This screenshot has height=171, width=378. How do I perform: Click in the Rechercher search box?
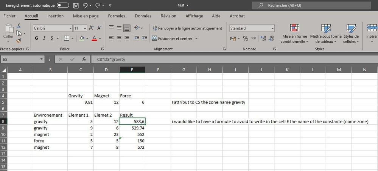coord(311,5)
